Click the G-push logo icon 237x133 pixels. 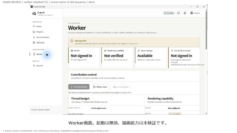pos(34,14)
